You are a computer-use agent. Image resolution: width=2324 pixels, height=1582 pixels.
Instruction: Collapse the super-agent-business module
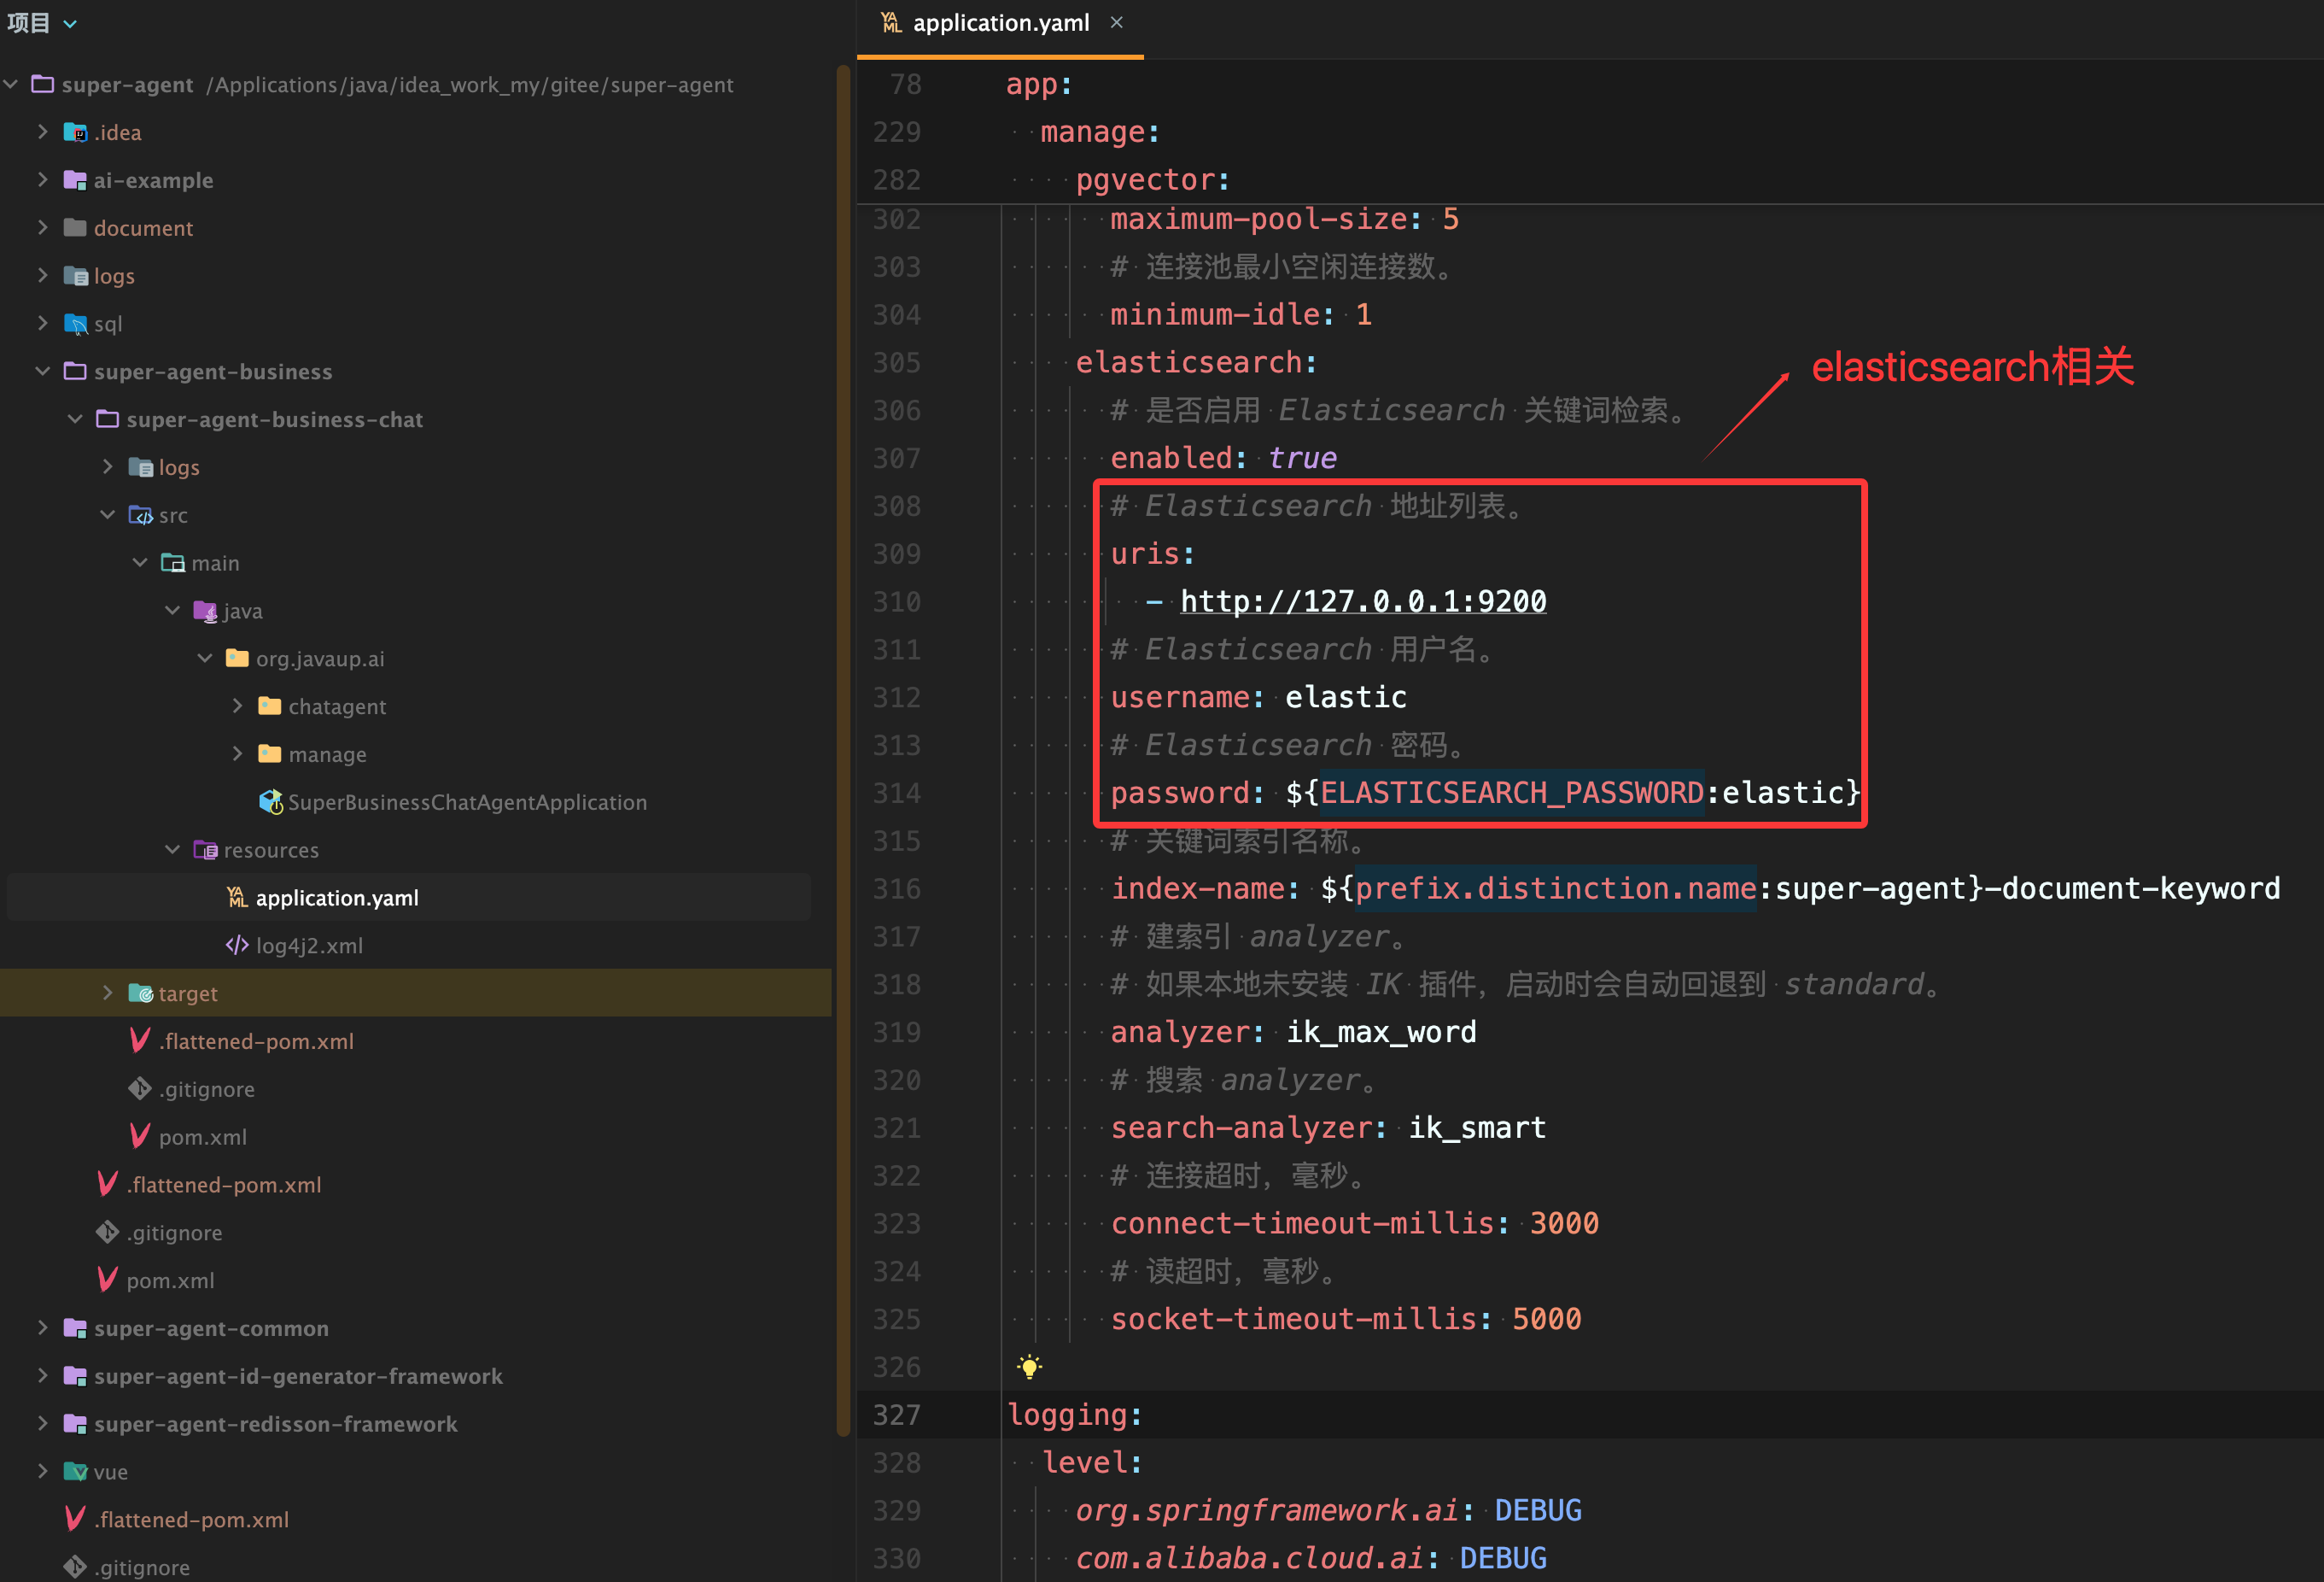pos(42,372)
